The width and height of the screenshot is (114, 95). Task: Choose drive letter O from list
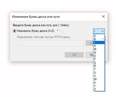click(x=99, y=56)
